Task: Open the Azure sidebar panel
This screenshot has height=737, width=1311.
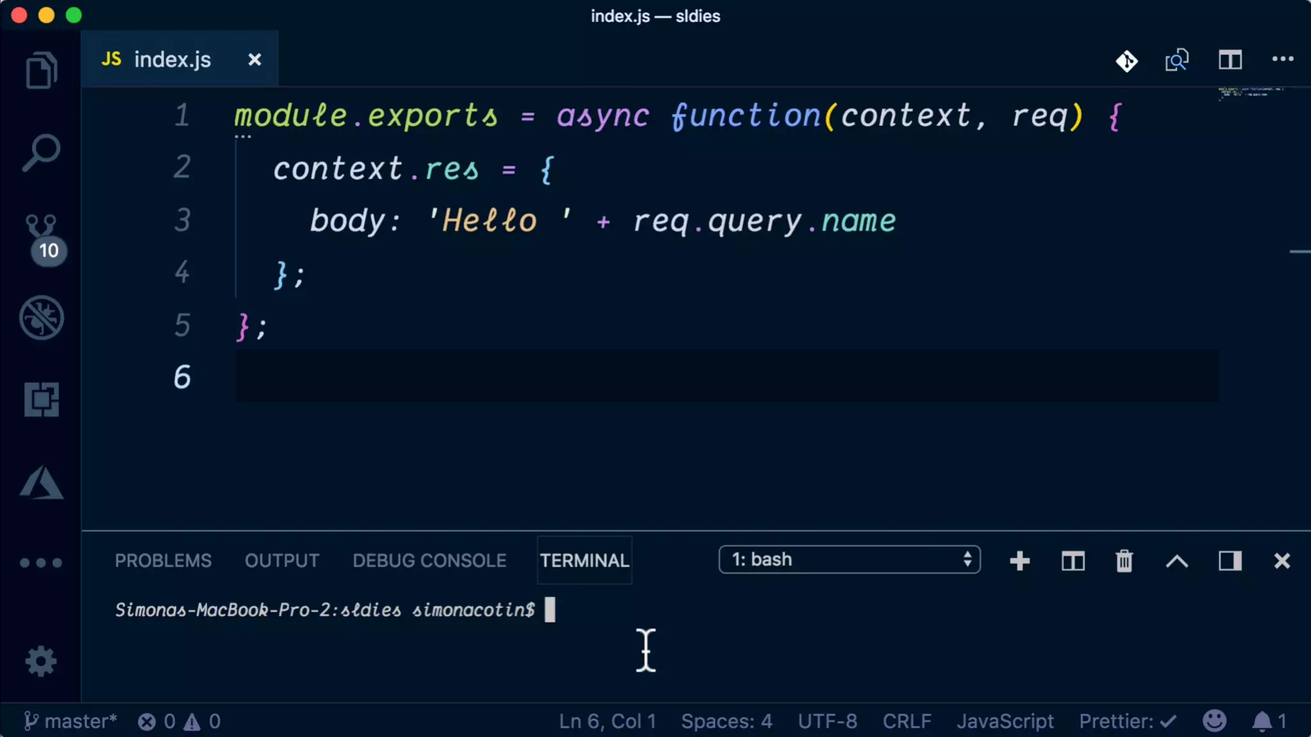Action: [x=41, y=482]
